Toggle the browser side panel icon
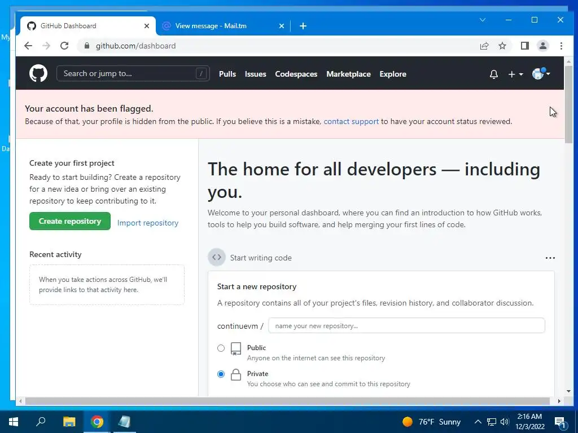 (524, 46)
